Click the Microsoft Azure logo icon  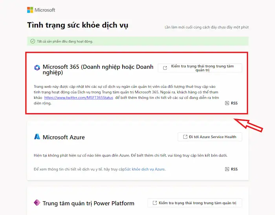pyautogui.click(x=37, y=137)
